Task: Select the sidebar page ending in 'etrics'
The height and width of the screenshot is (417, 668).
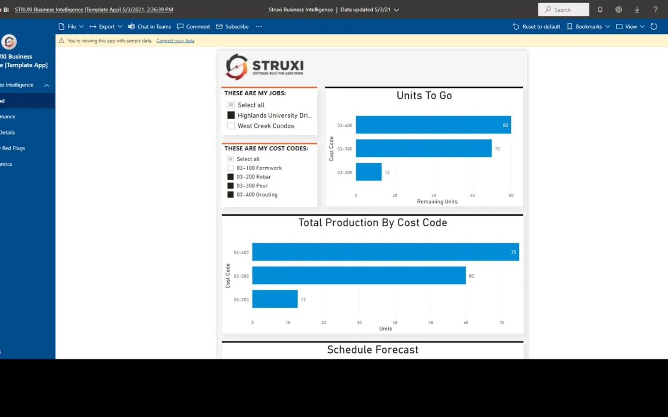Action: (x=6, y=164)
